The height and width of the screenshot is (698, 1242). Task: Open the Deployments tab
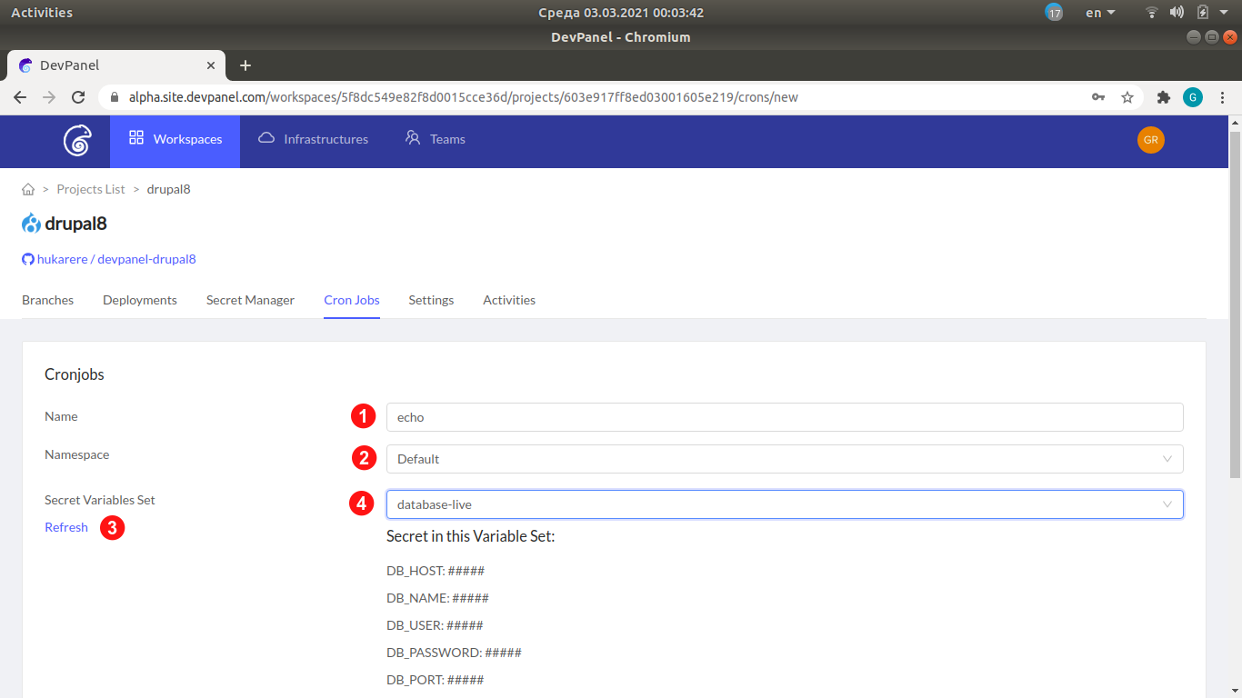140,300
